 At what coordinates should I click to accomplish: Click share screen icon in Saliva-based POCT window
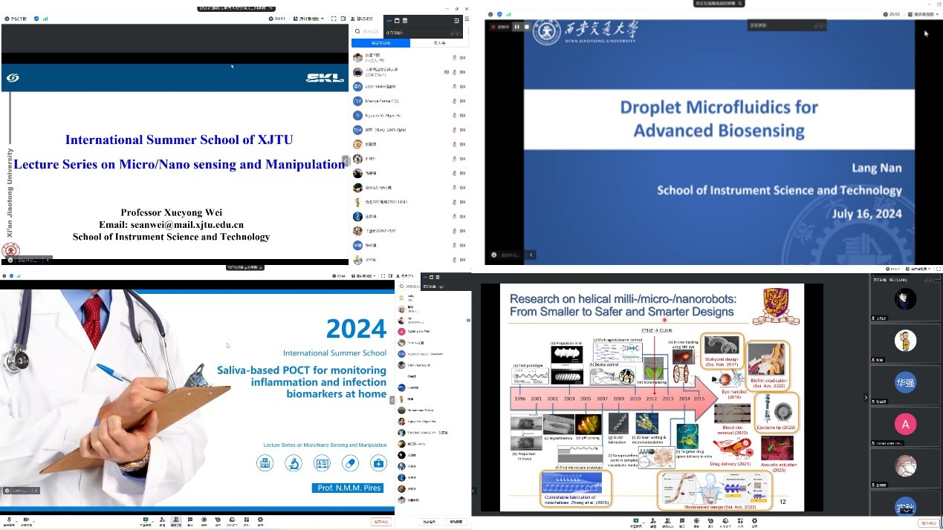point(146,521)
